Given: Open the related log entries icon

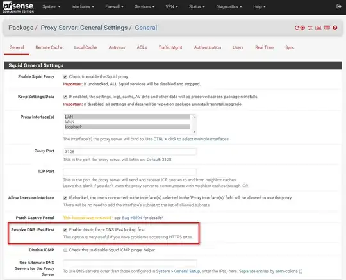Looking at the screenshot, I should [327, 28].
